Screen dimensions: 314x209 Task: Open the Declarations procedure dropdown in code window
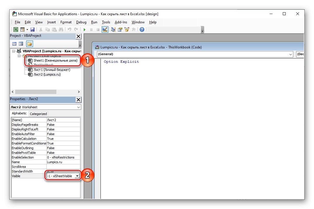(300, 54)
